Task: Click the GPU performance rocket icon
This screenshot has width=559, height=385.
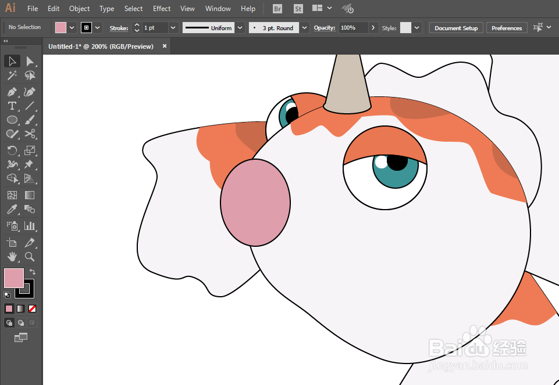Action: point(348,9)
